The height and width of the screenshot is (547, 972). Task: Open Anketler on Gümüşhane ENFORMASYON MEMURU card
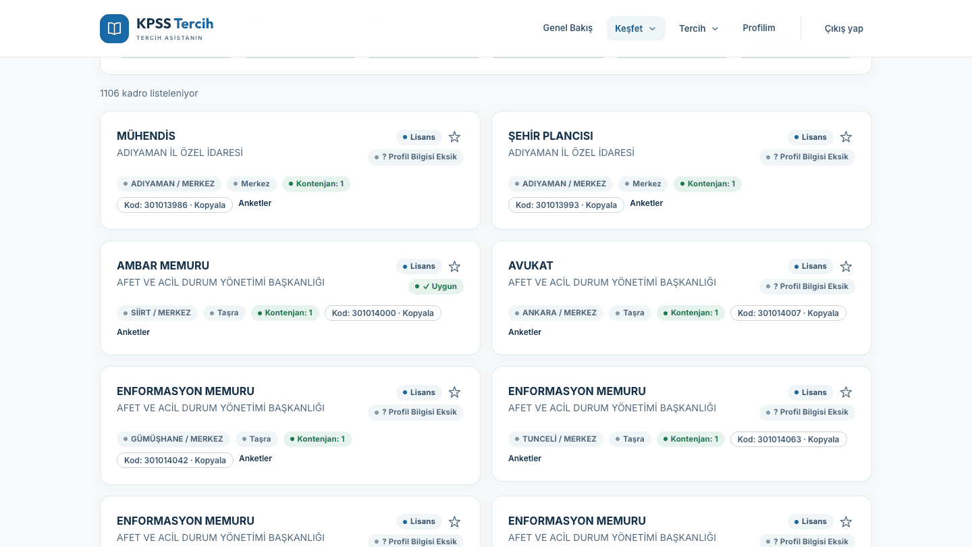coord(256,459)
